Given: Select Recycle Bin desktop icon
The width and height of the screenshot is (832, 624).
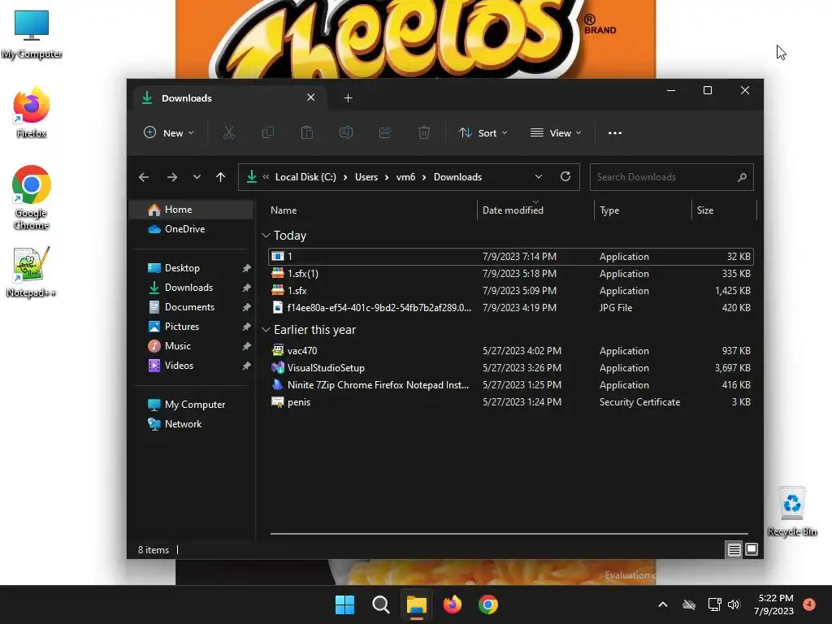Looking at the screenshot, I should click(x=792, y=511).
